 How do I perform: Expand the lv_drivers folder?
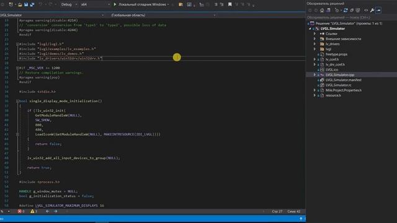[x=314, y=44]
